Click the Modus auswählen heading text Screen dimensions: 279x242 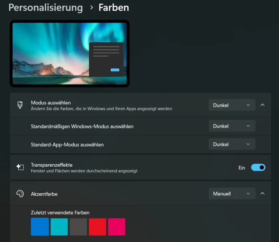pos(51,103)
